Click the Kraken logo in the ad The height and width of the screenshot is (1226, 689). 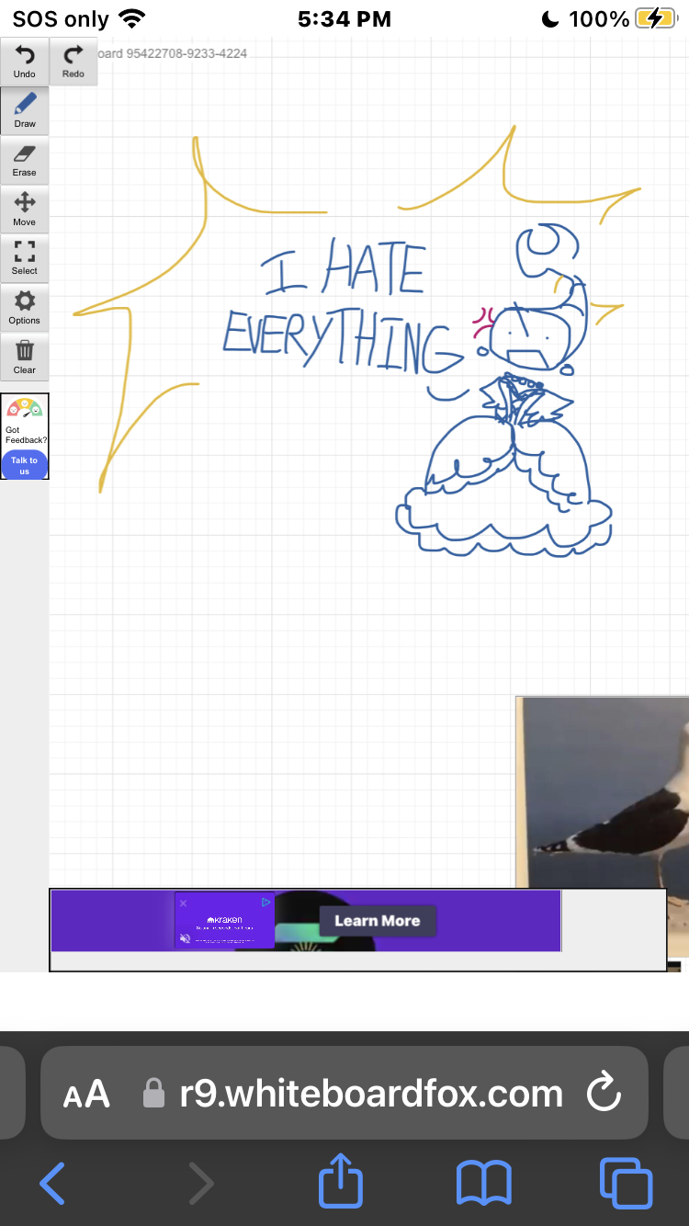point(225,919)
